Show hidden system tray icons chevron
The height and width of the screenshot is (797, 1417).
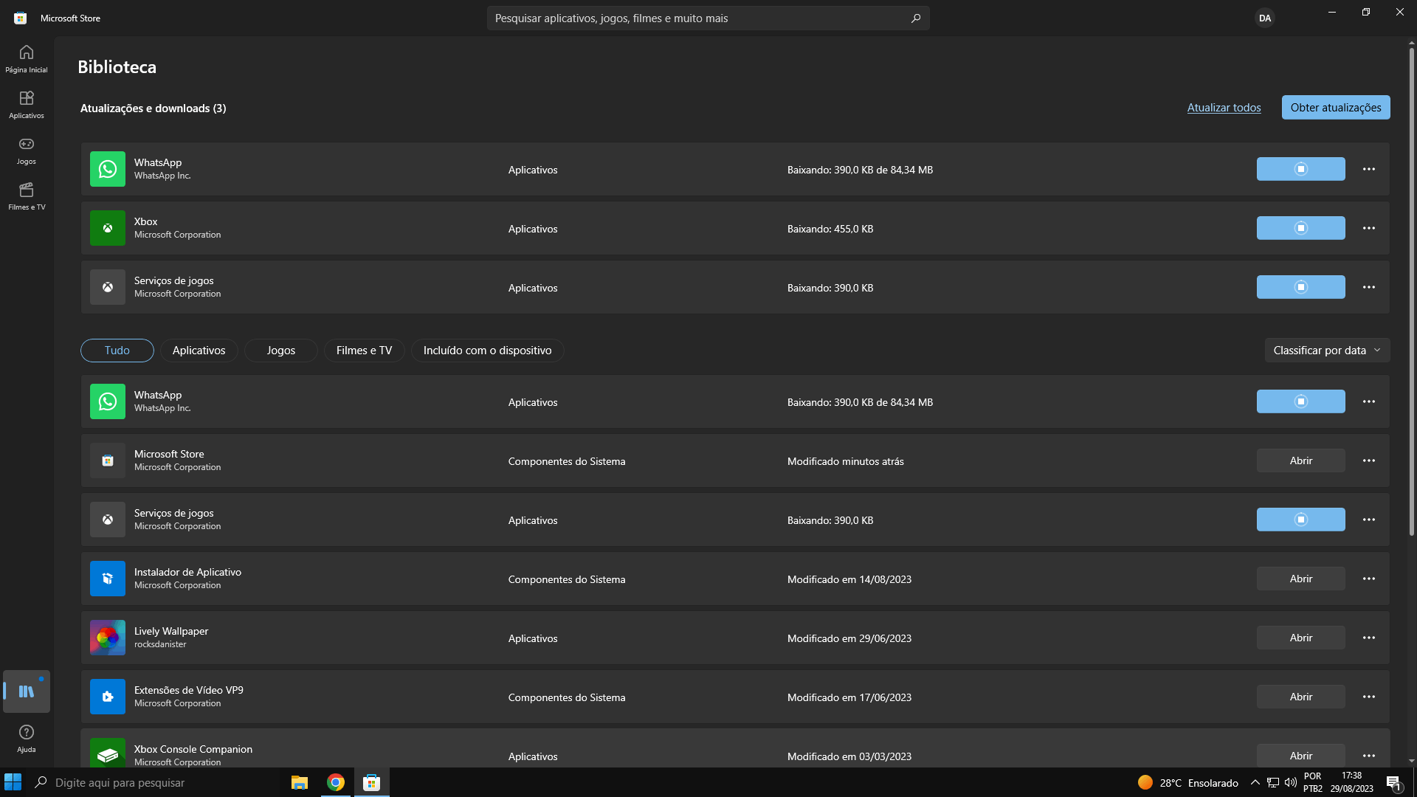point(1255,782)
